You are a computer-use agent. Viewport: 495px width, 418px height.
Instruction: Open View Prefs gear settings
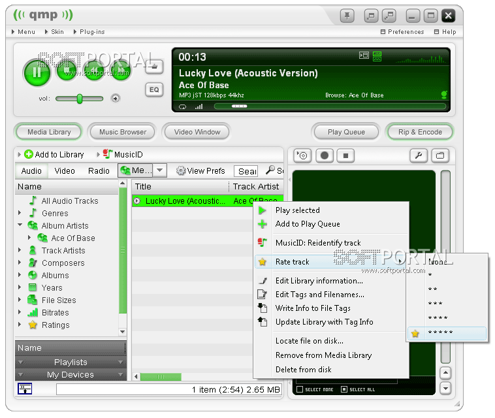(200, 171)
